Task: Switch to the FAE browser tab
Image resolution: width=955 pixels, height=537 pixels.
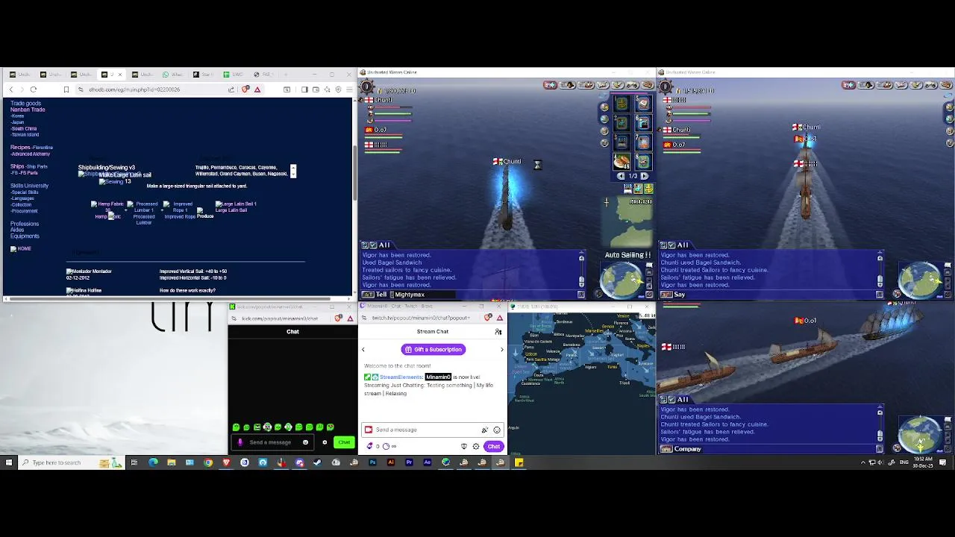Action: tap(266, 75)
